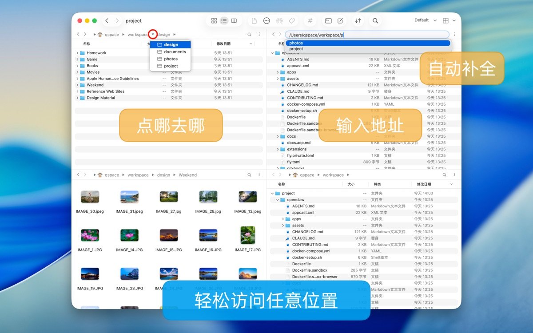Click the search icon in the left pane
Viewport: 533px width, 333px height.
(x=249, y=34)
